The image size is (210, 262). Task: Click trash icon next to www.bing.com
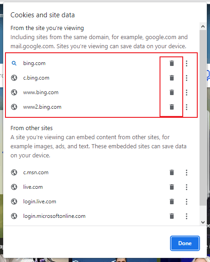[172, 92]
